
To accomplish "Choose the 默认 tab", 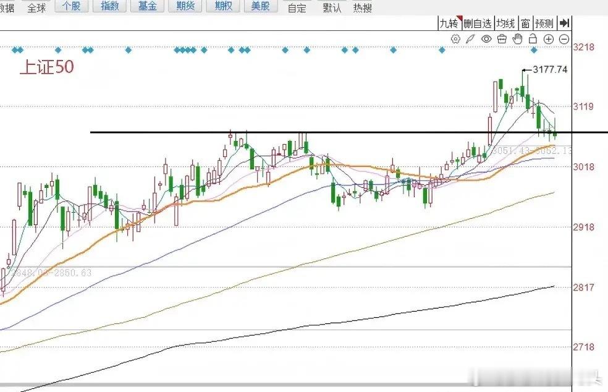I will click(x=332, y=8).
